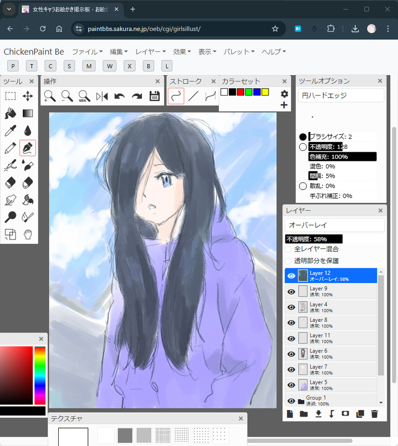This screenshot has width=398, height=446.
Task: Open the ファイル dropdown menu
Action: (87, 52)
